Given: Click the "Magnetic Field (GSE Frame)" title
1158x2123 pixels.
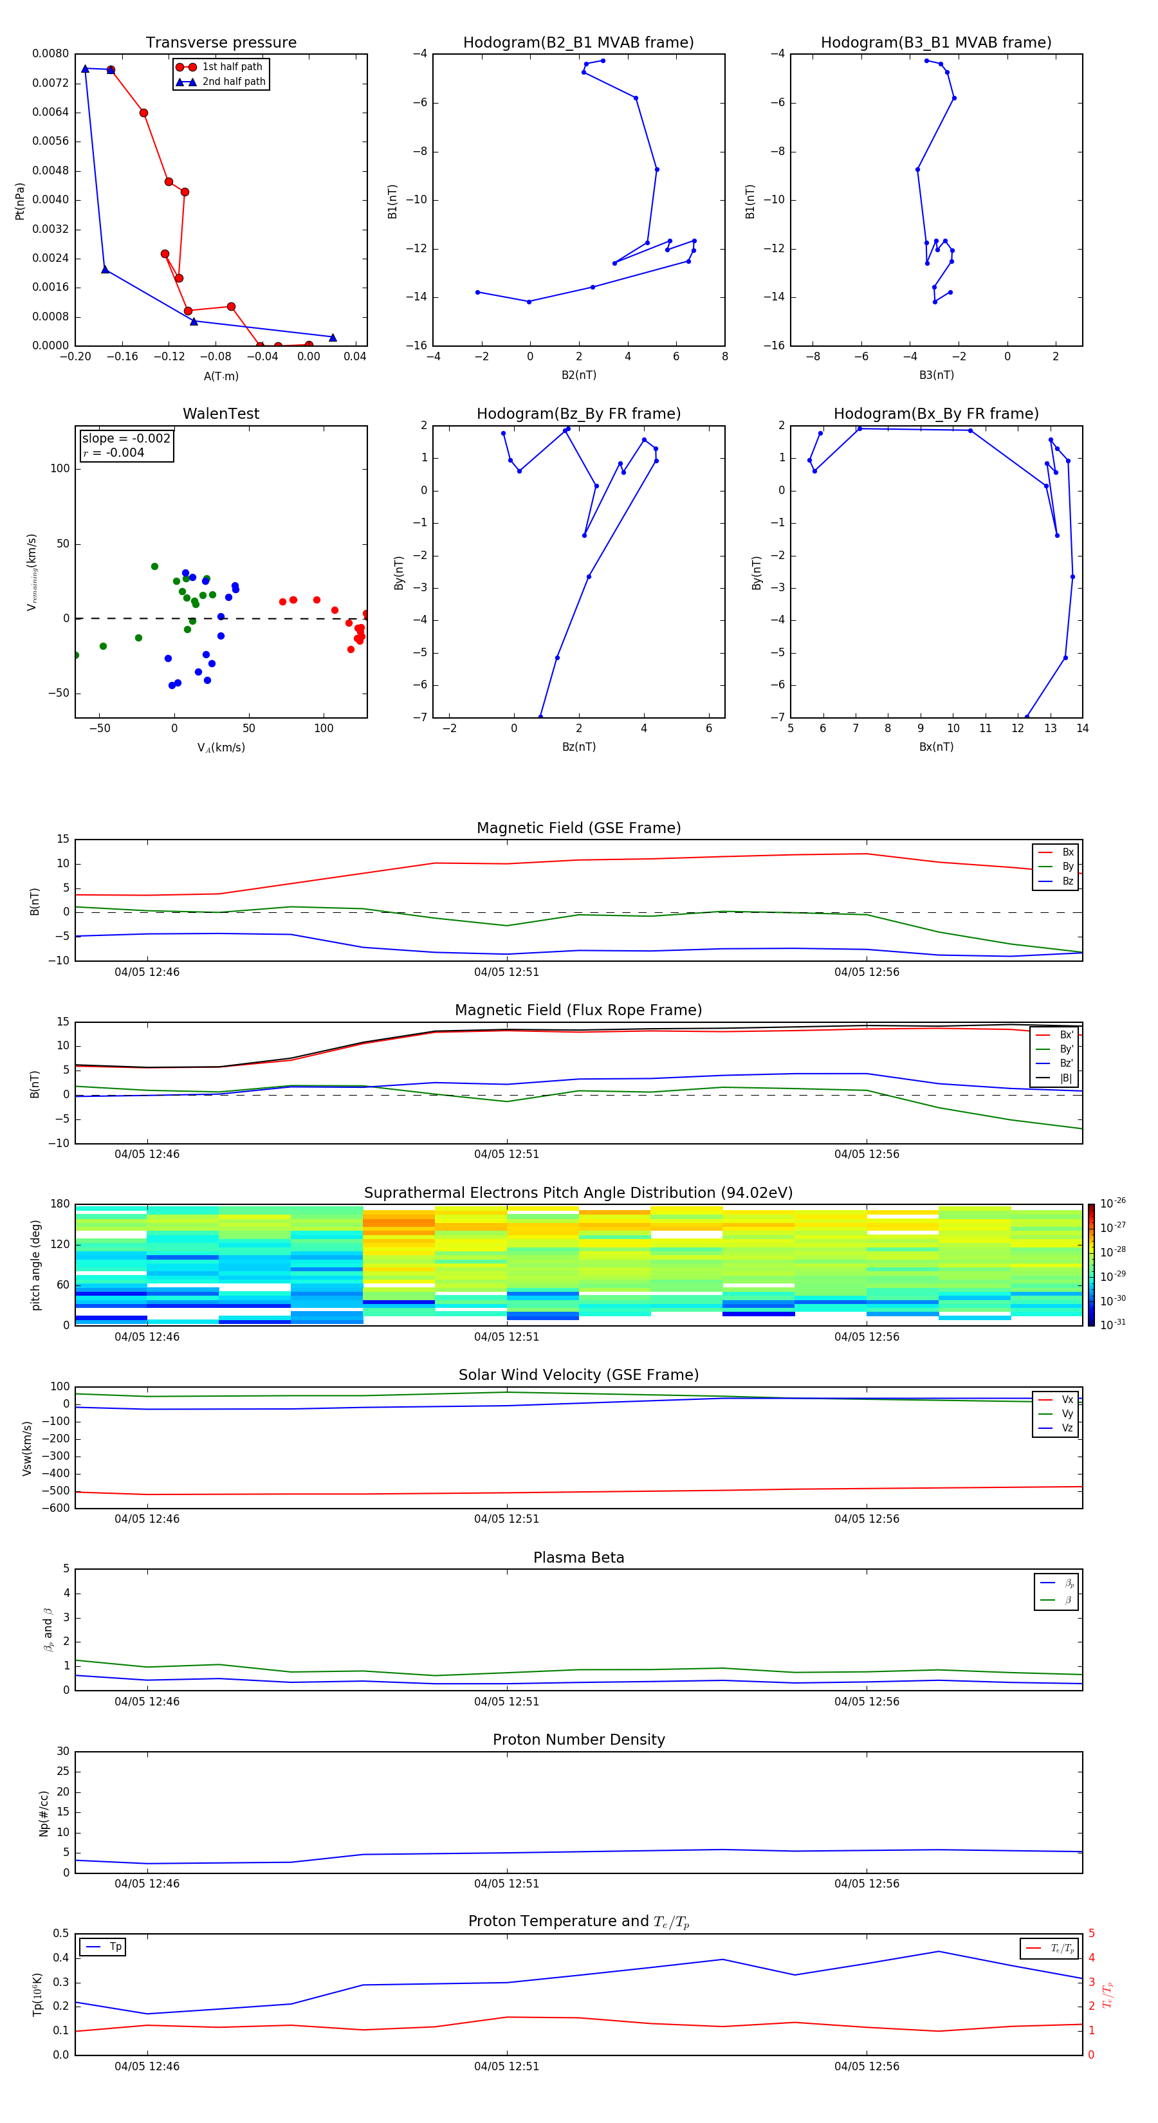Looking at the screenshot, I should point(578,828).
